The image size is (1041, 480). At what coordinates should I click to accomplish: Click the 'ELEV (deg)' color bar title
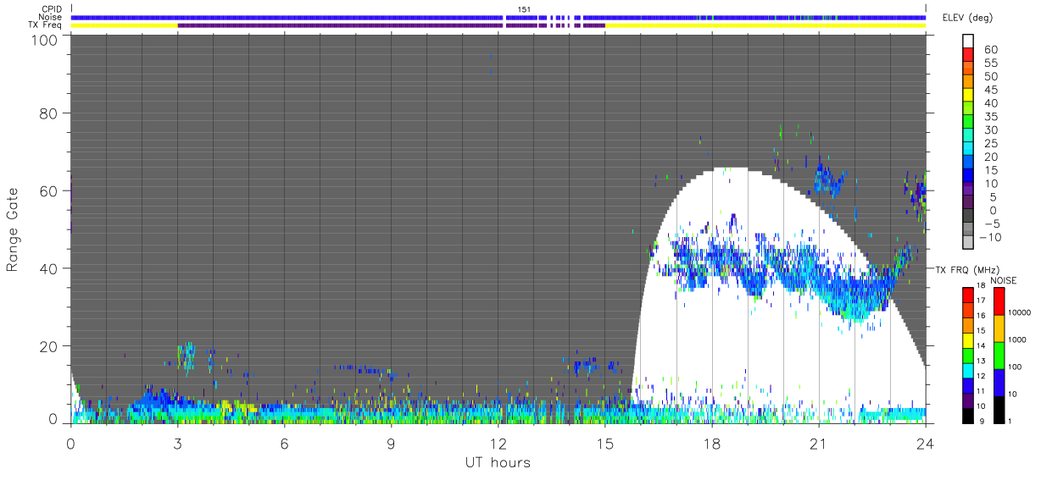pyautogui.click(x=968, y=18)
